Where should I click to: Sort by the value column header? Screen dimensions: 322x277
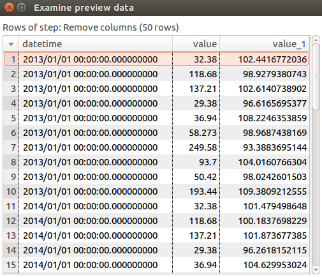196,44
